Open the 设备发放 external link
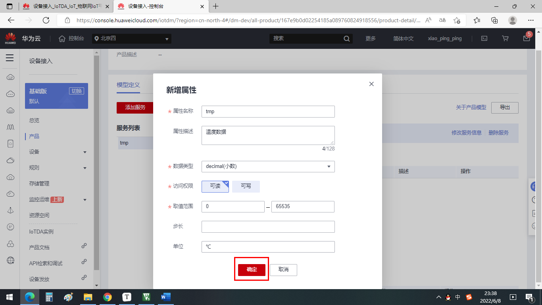This screenshot has width=542, height=305. (x=39, y=279)
